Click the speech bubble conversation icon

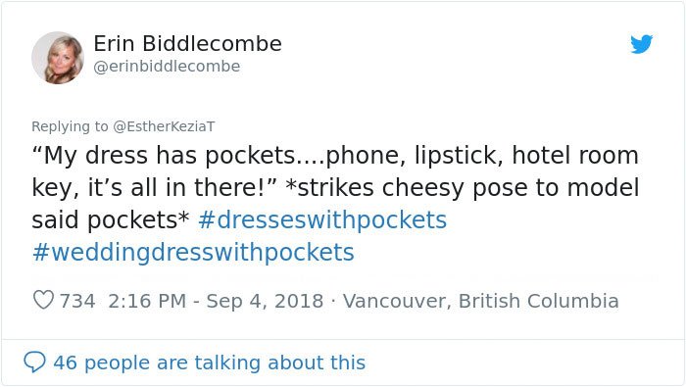click(x=34, y=363)
